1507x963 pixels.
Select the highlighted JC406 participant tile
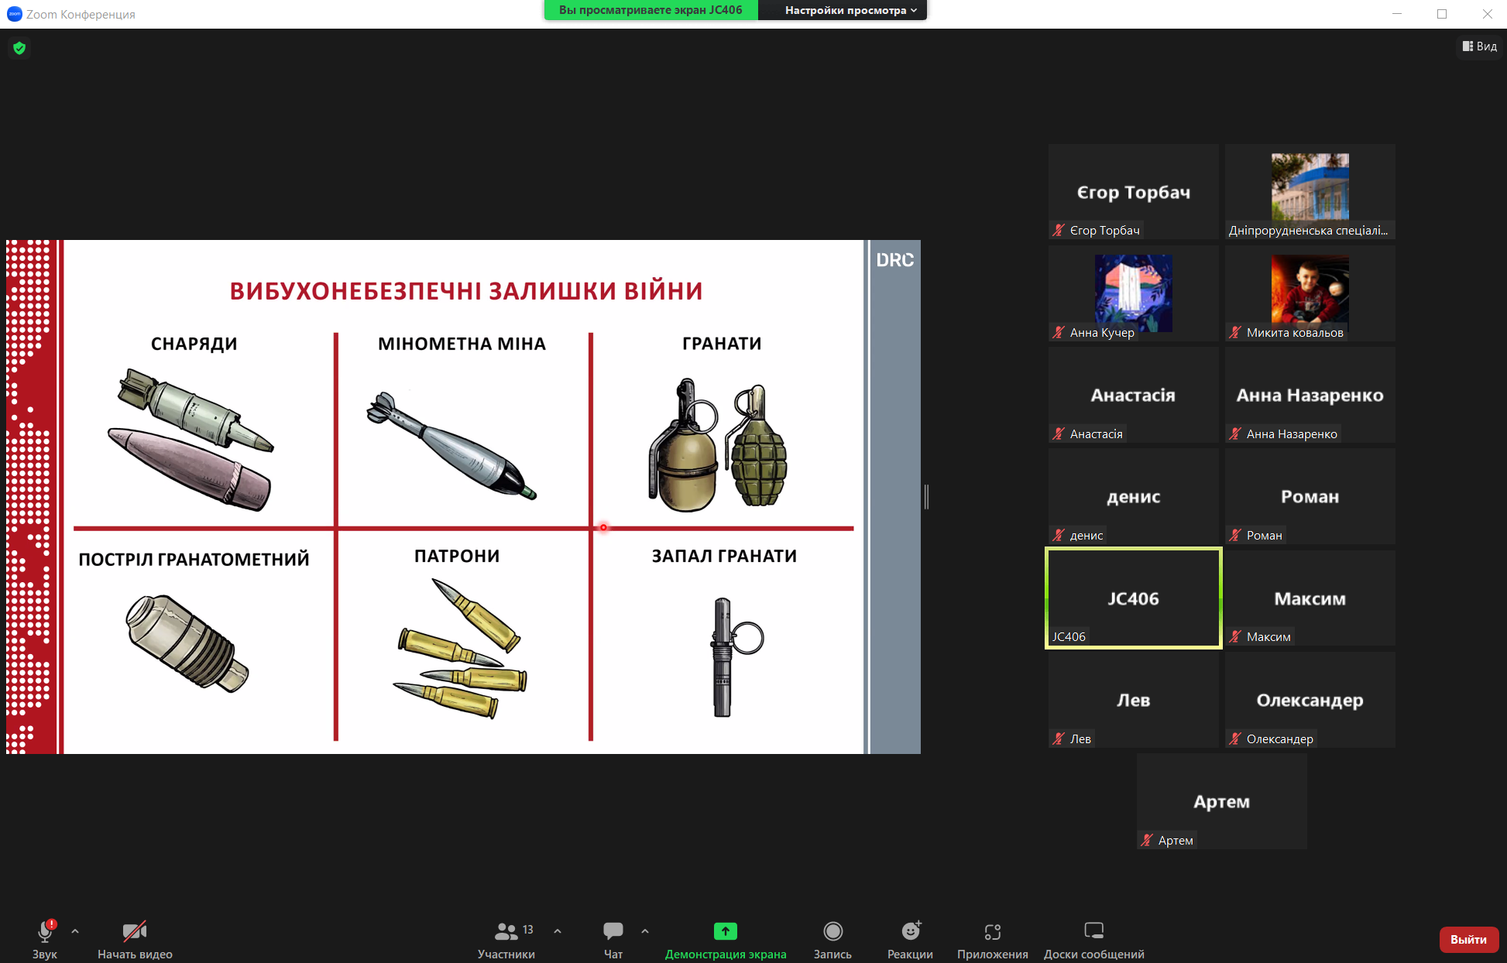[x=1133, y=598]
